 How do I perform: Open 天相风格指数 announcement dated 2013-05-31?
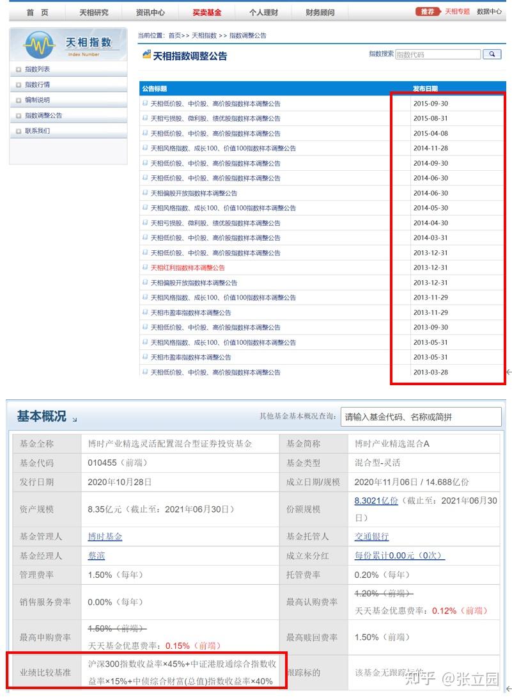224,342
